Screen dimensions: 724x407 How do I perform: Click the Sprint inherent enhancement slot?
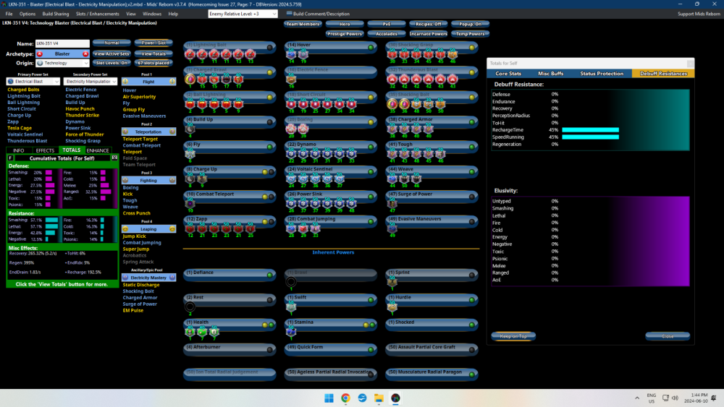[392, 282]
